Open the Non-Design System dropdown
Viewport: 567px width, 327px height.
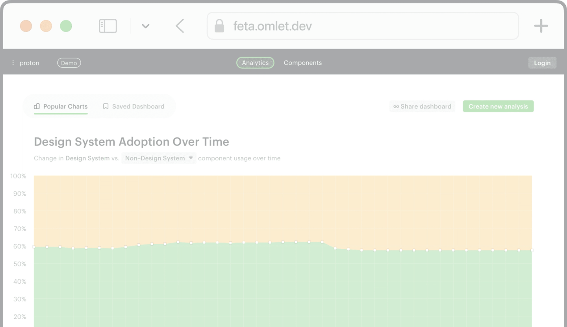point(158,158)
